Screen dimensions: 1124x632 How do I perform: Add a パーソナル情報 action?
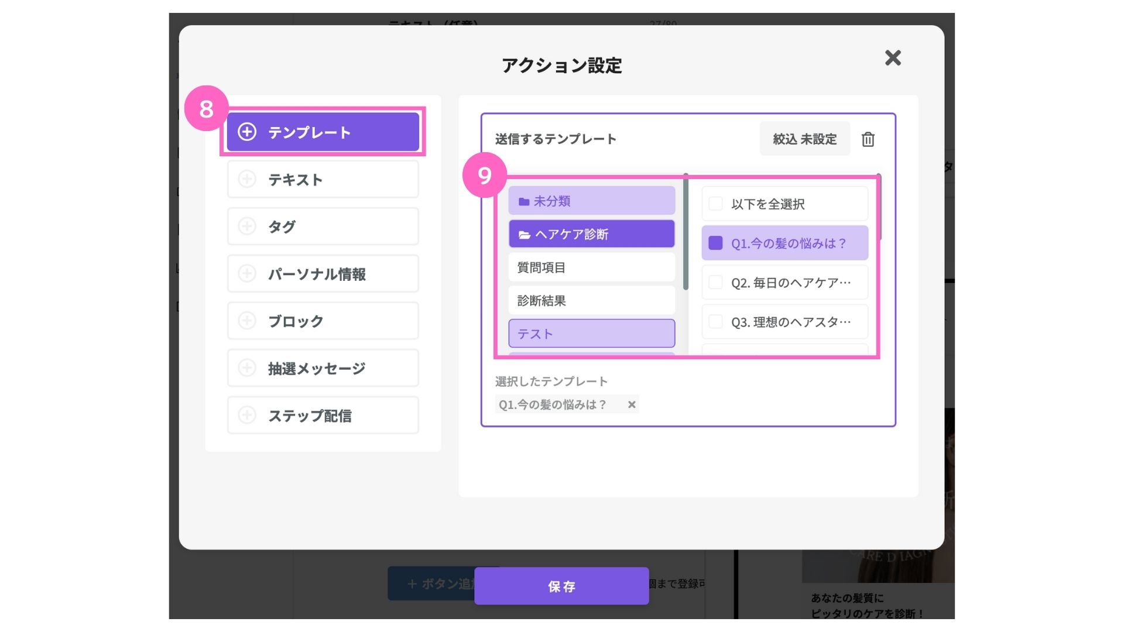(323, 273)
